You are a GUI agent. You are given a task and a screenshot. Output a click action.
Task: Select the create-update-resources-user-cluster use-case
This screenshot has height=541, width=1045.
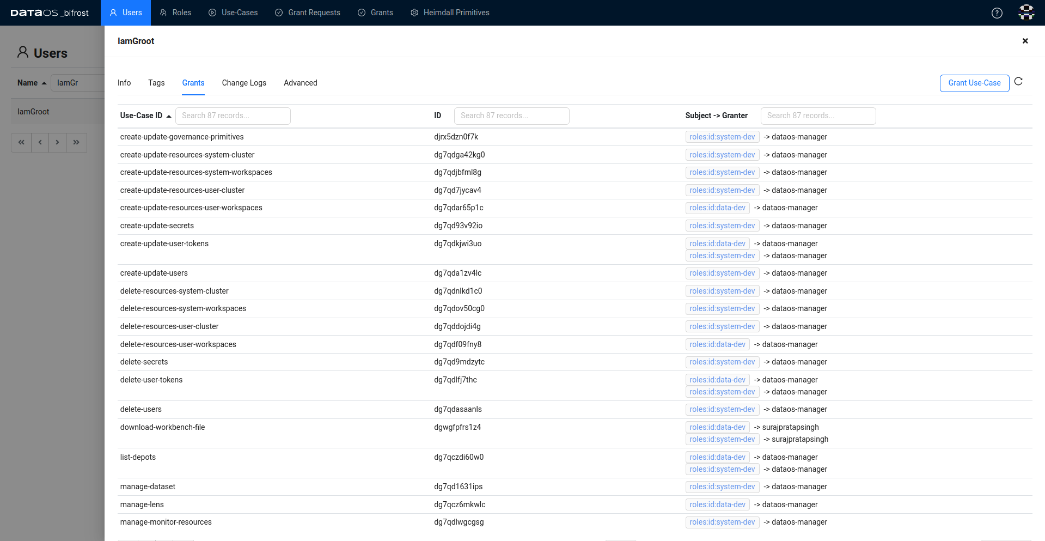coord(182,190)
